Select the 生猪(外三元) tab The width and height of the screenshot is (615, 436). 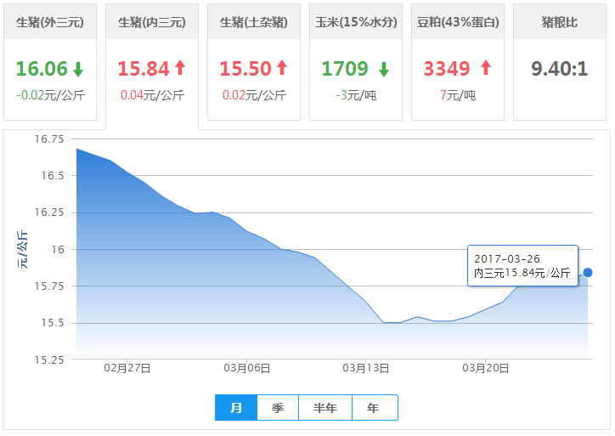pyautogui.click(x=50, y=23)
